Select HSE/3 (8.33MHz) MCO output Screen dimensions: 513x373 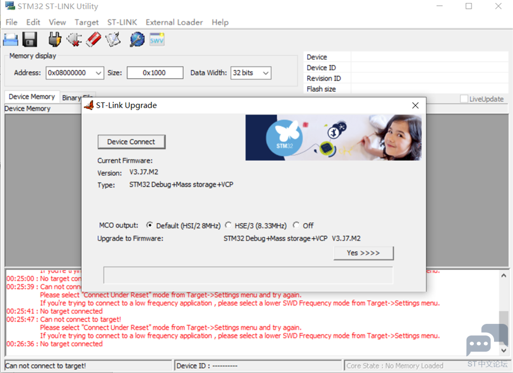[229, 226]
